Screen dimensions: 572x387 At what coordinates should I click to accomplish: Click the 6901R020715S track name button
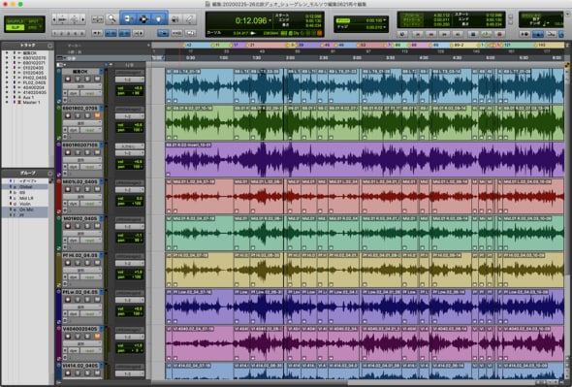(x=80, y=145)
